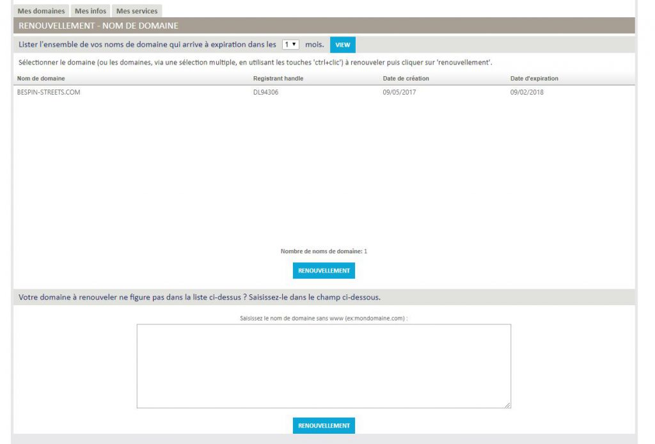This screenshot has height=444, width=655.
Task: Click expiration date 09/02/2018
Action: tap(527, 92)
